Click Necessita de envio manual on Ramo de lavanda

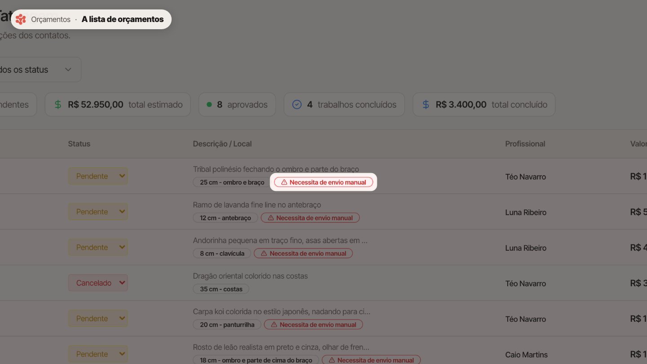[310, 218]
